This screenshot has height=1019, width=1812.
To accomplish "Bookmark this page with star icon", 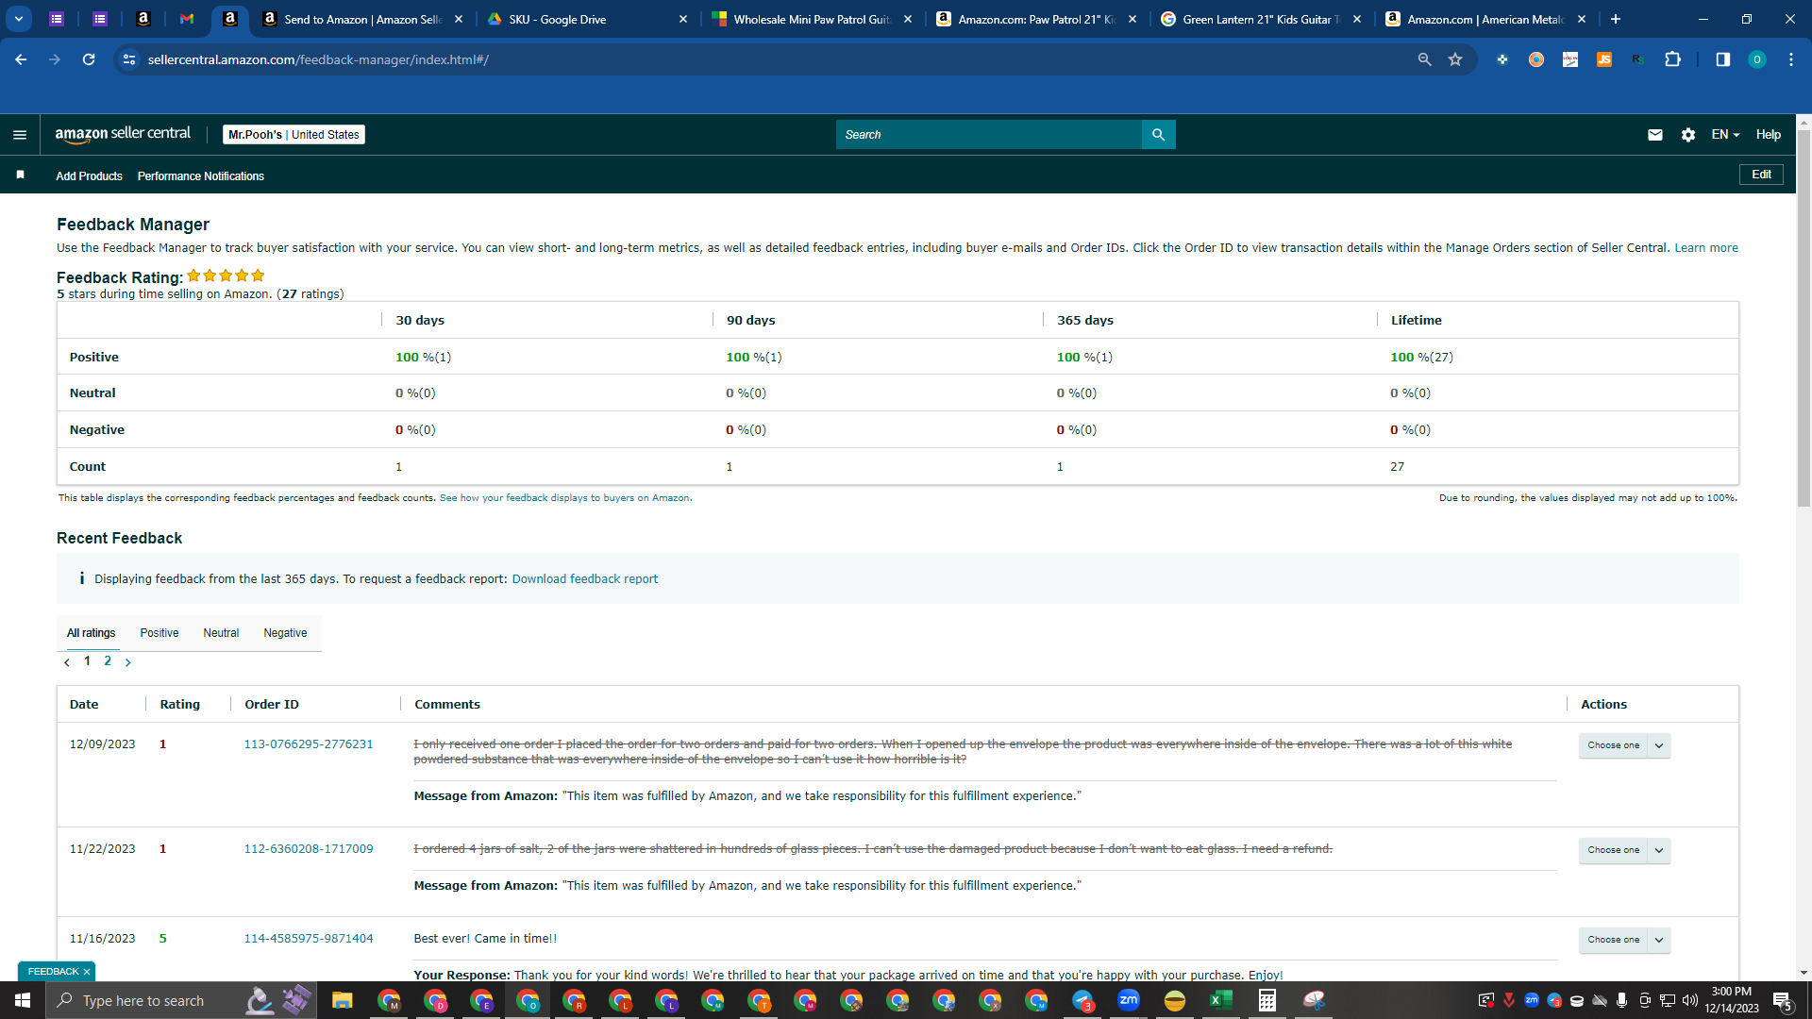I will (x=1455, y=59).
